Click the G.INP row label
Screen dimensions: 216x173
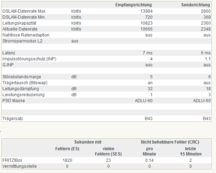[8, 65]
